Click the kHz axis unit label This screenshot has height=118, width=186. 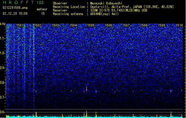pyautogui.click(x=3, y=24)
